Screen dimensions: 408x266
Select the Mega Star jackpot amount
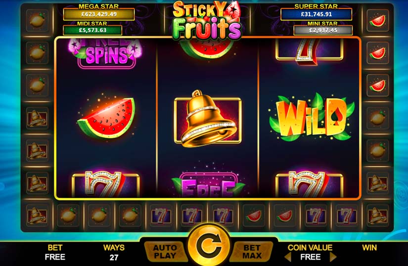(98, 14)
